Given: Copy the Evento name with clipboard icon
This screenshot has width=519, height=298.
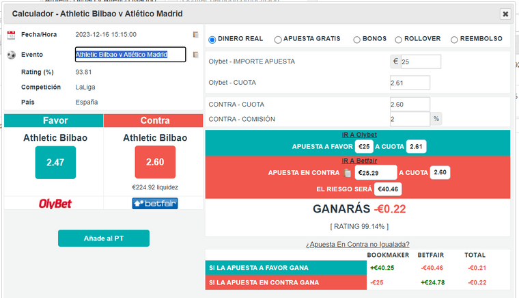Looking at the screenshot, I should pos(195,55).
